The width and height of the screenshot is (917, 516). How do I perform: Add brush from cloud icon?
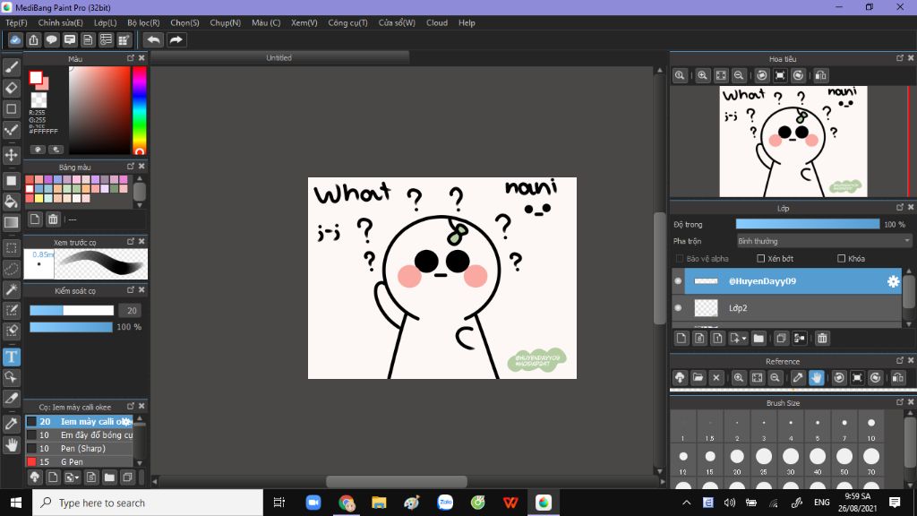tap(35, 477)
